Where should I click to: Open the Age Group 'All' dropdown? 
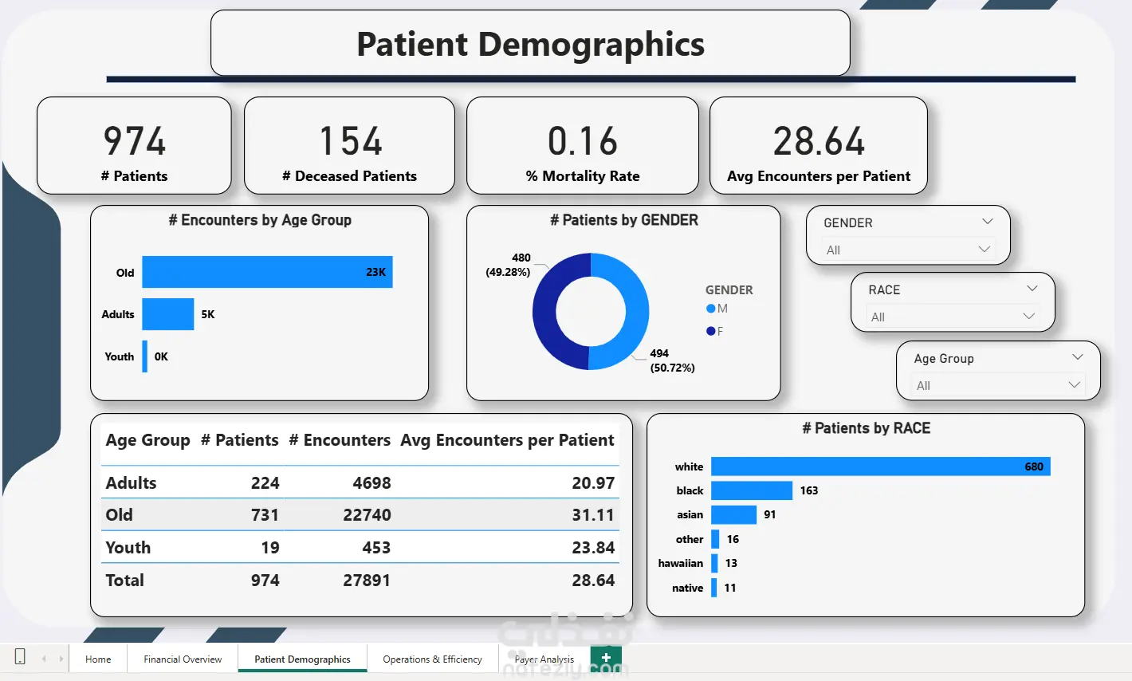click(x=996, y=385)
